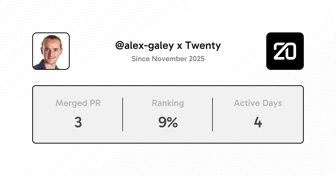Viewport: 336px width, 176px height.
Task: Click the @alex-galey username in title
Action: (x=144, y=45)
